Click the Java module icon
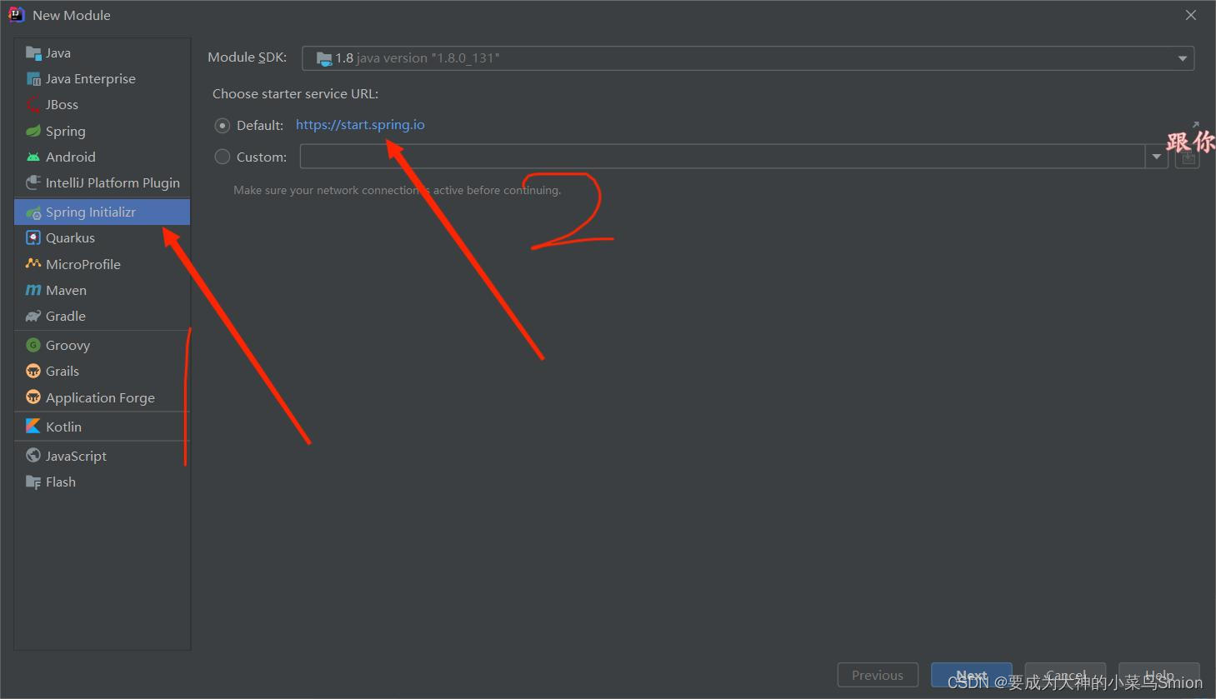The image size is (1216, 699). (x=33, y=53)
